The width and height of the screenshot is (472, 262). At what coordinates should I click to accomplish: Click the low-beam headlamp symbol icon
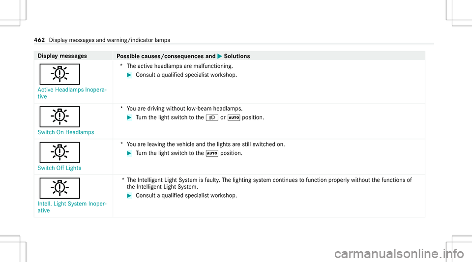pyautogui.click(x=212, y=117)
